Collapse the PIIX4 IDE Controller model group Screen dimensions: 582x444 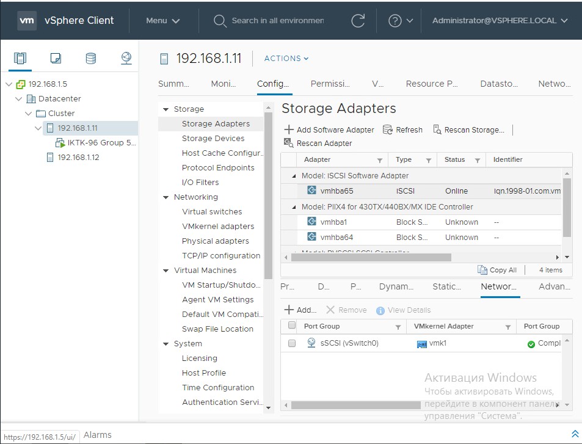point(294,207)
